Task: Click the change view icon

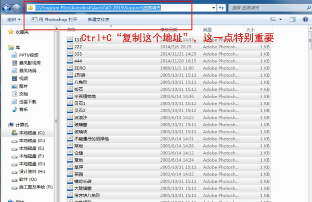Action: point(273,19)
